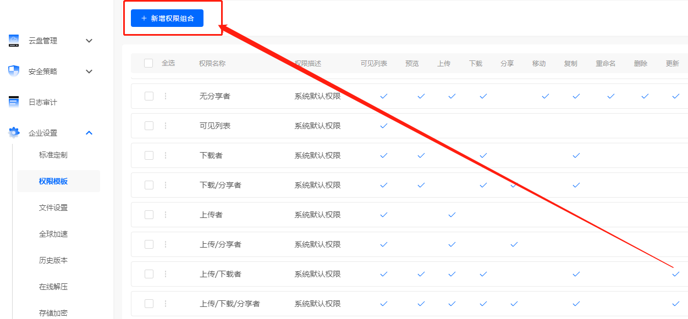Click the 更新 checkmark in 上传/下载/分享者 row

[x=676, y=304]
